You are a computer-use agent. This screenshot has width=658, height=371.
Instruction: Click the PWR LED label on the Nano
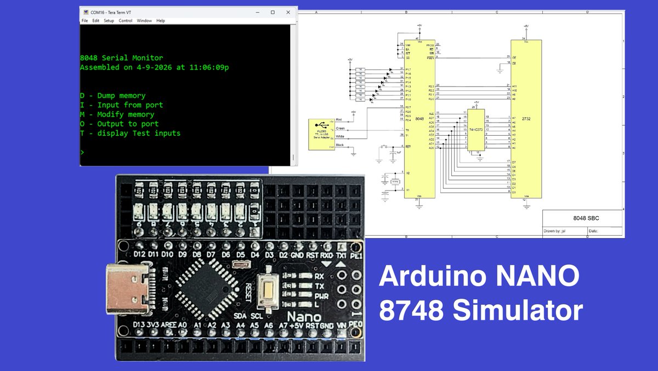click(321, 297)
